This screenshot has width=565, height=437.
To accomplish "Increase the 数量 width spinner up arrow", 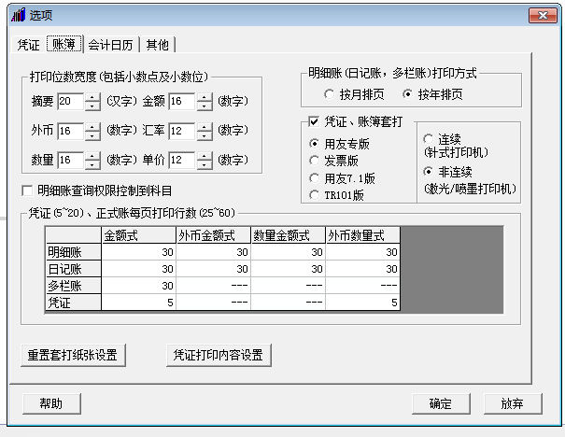I will [x=92, y=156].
